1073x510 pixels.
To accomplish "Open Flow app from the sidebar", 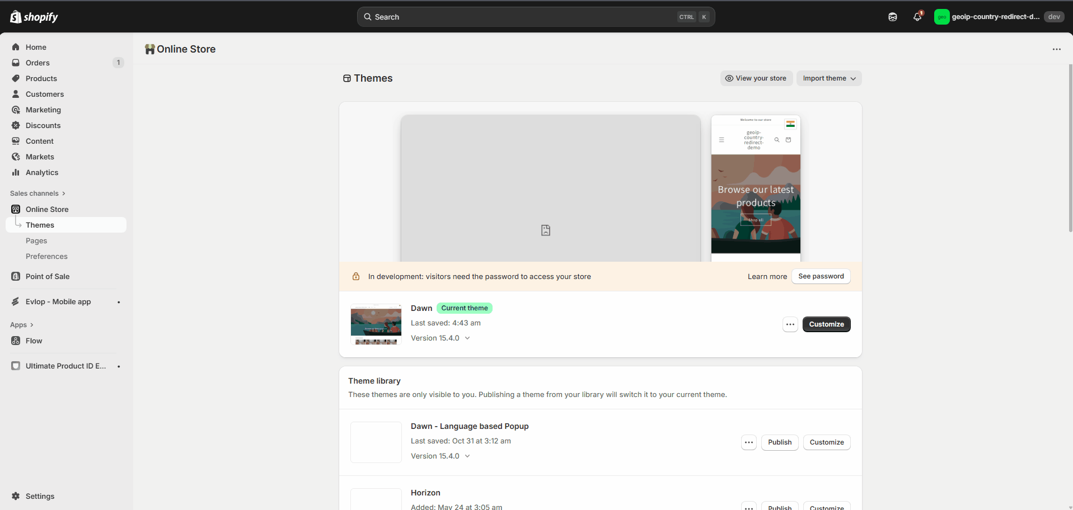I will pyautogui.click(x=34, y=341).
